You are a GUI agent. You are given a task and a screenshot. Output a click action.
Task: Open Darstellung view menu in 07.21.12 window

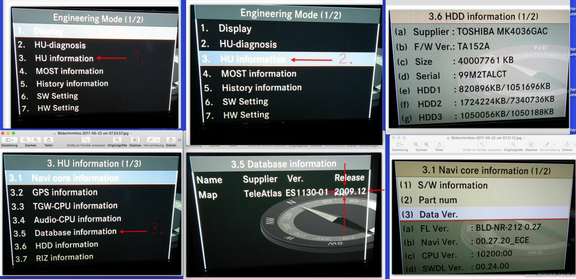coord(400,144)
